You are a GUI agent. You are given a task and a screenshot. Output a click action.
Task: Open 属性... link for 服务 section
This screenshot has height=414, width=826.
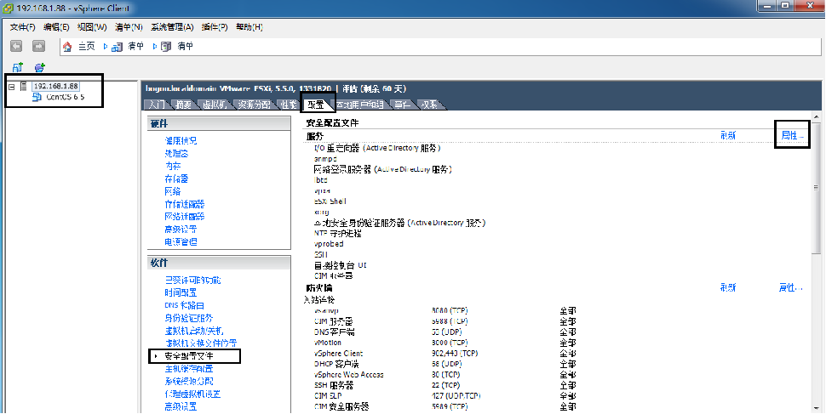(791, 136)
